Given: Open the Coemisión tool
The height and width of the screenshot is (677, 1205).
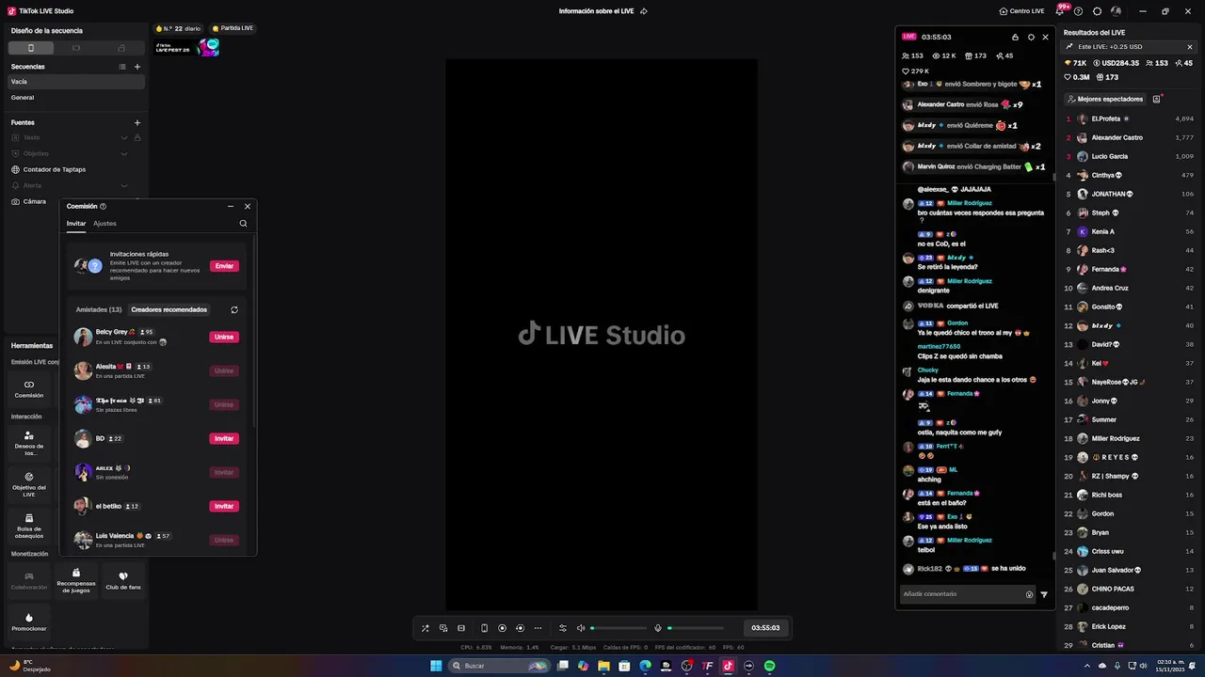Looking at the screenshot, I should [29, 389].
